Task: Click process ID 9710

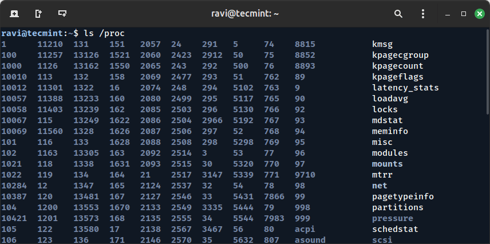Action: 305,175
